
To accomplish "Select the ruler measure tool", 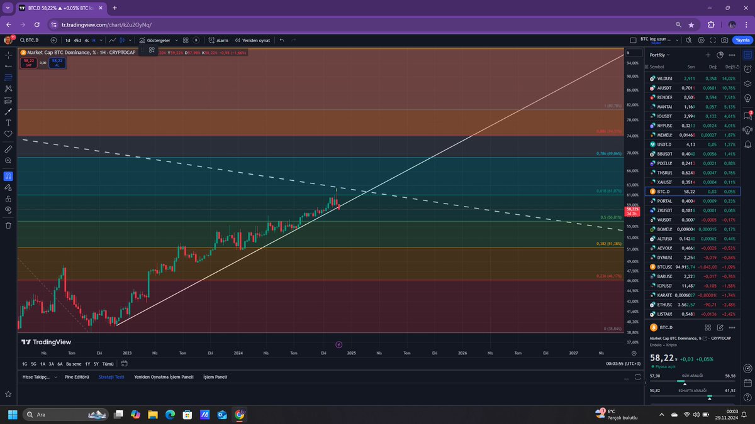I will pos(8,149).
